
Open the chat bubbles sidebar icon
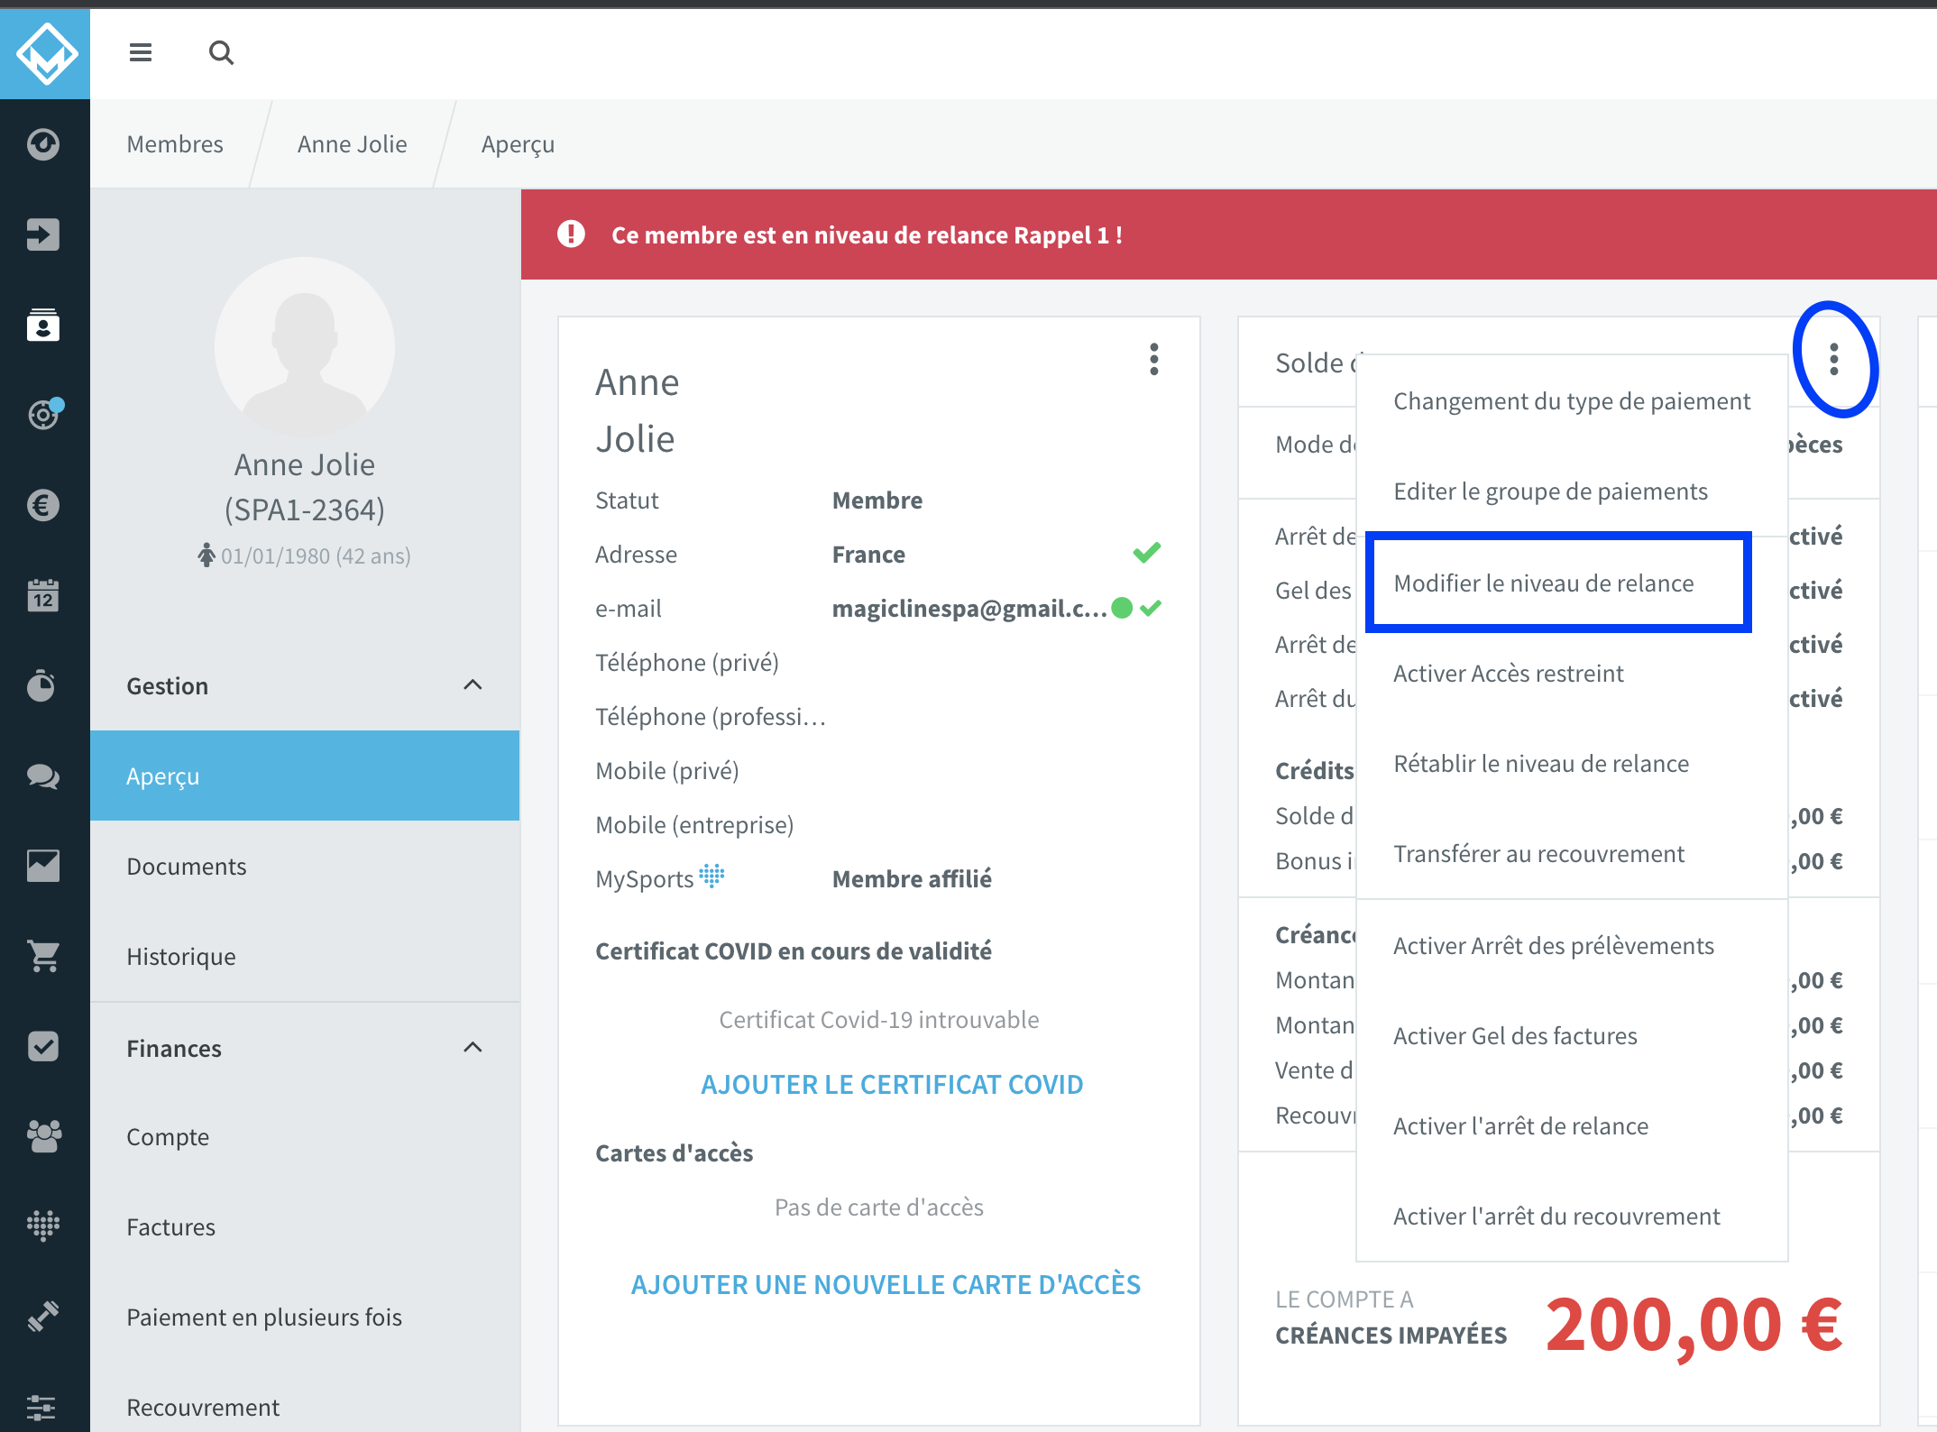43,776
